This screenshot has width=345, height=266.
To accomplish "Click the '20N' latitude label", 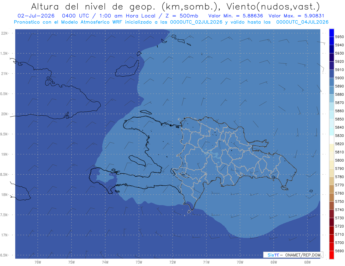I will pos(4,114).
